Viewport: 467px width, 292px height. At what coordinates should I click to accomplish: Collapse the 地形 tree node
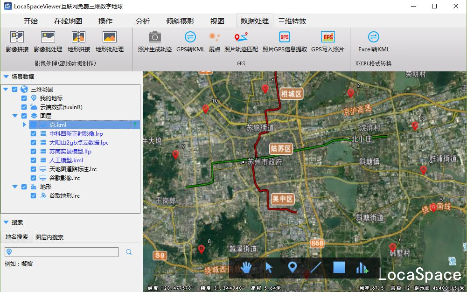pyautogui.click(x=15, y=187)
